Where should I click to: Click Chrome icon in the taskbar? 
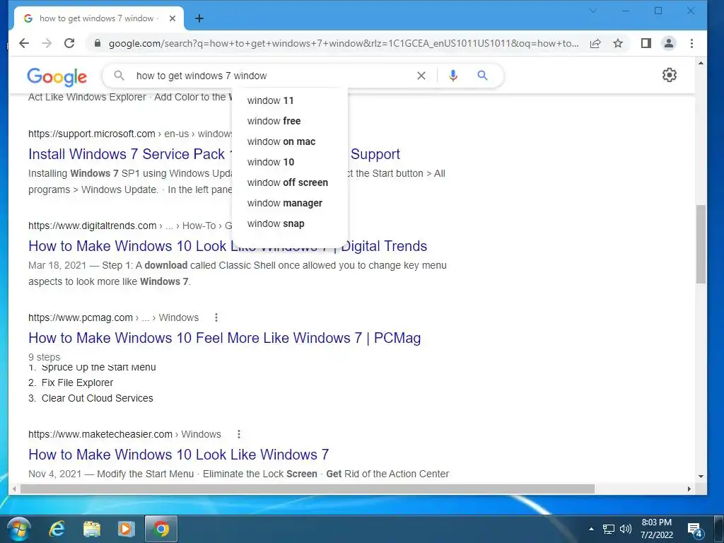161,529
